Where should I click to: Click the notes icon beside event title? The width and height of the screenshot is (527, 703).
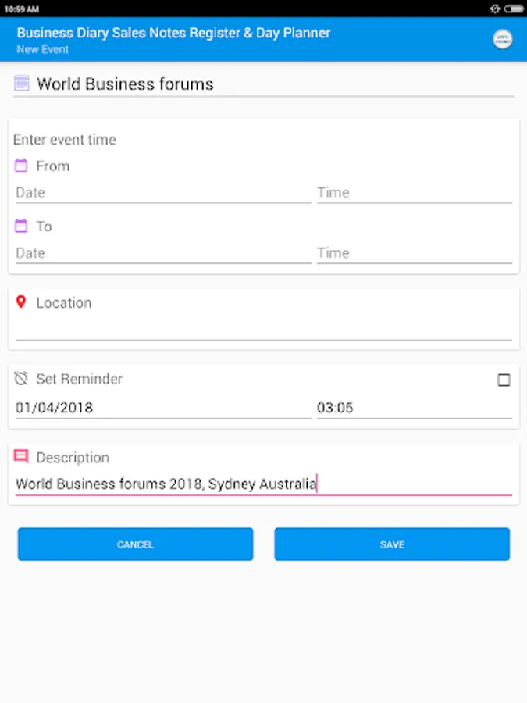pos(22,84)
